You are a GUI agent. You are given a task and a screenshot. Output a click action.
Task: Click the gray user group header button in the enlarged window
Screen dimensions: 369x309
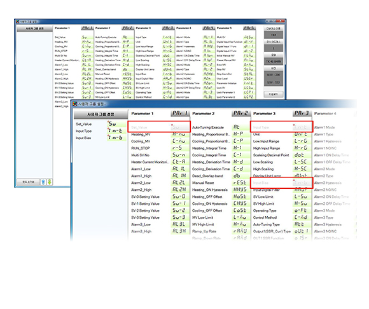pyautogui.click(x=101, y=114)
